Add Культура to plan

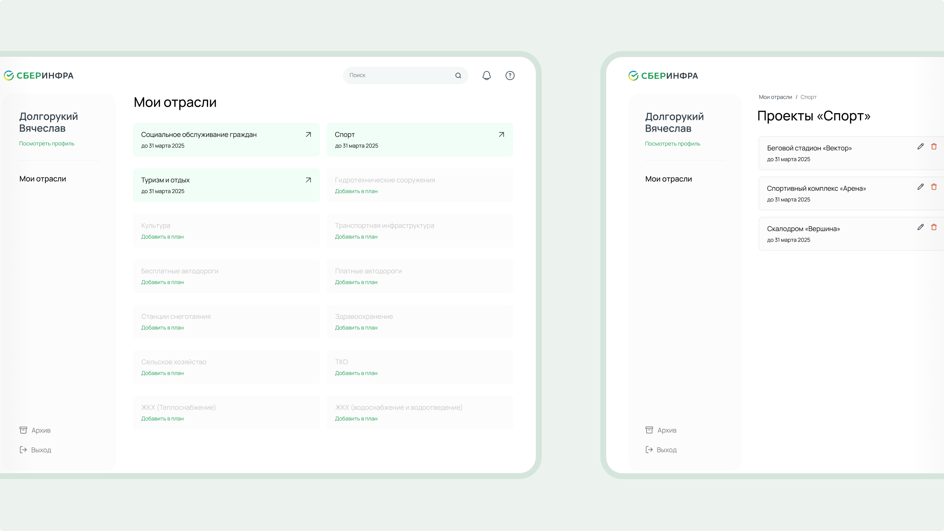pos(162,237)
